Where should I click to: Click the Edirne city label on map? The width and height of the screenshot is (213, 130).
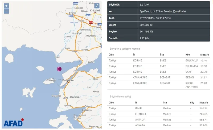pyautogui.click(x=73, y=13)
